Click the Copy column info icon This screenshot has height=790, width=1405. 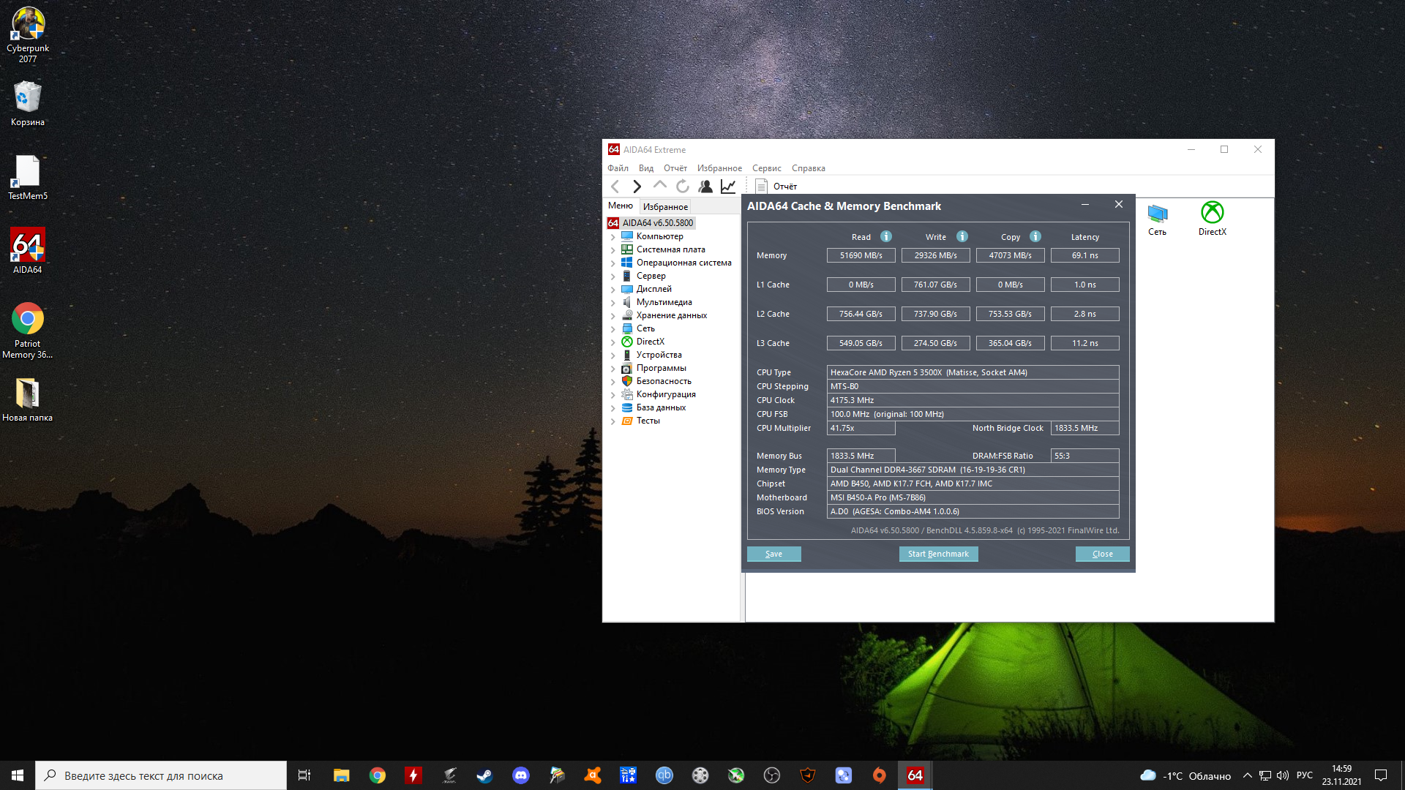click(1035, 236)
